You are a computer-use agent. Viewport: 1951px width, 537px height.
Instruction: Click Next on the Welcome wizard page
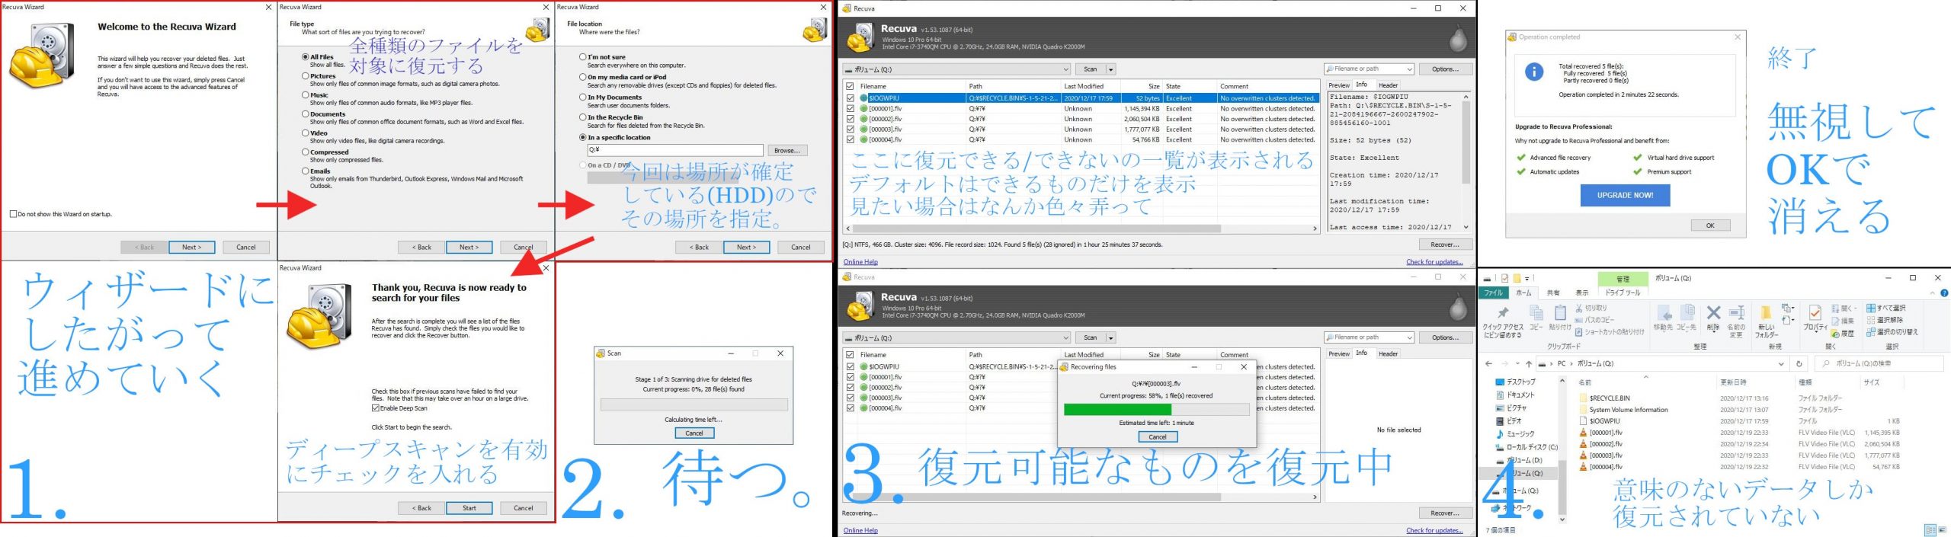pyautogui.click(x=192, y=247)
